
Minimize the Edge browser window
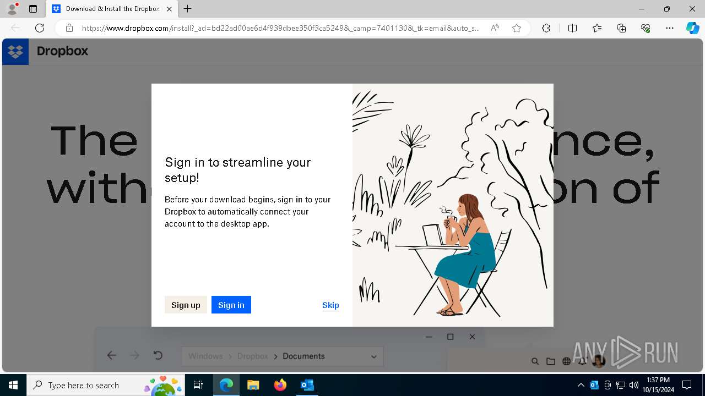pos(642,9)
